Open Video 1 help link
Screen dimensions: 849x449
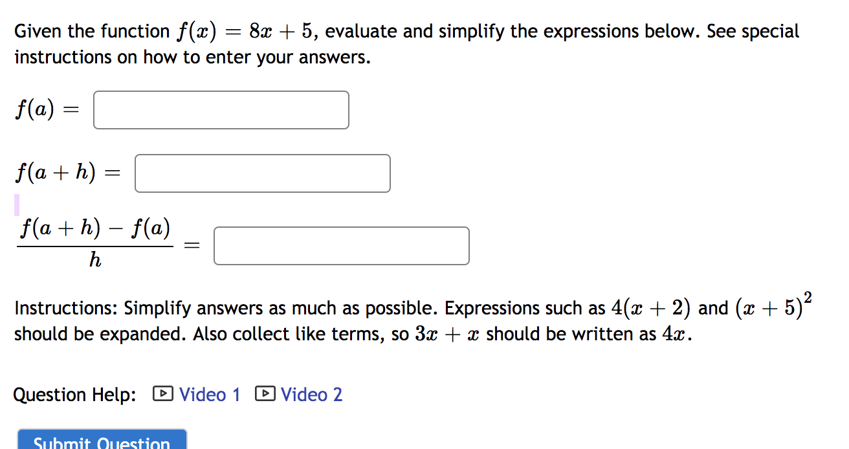pos(208,394)
